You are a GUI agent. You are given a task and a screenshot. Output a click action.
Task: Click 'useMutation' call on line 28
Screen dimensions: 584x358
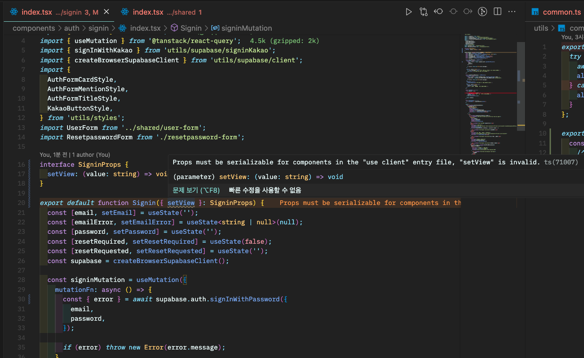click(x=158, y=280)
